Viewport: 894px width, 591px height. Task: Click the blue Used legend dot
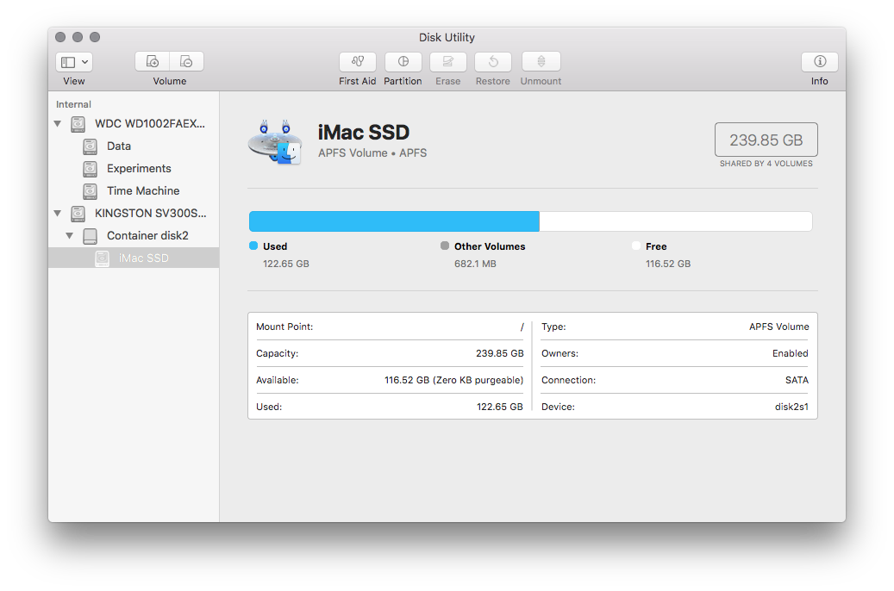253,246
